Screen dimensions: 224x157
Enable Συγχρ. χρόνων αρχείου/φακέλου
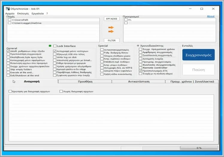[x=8, y=66]
